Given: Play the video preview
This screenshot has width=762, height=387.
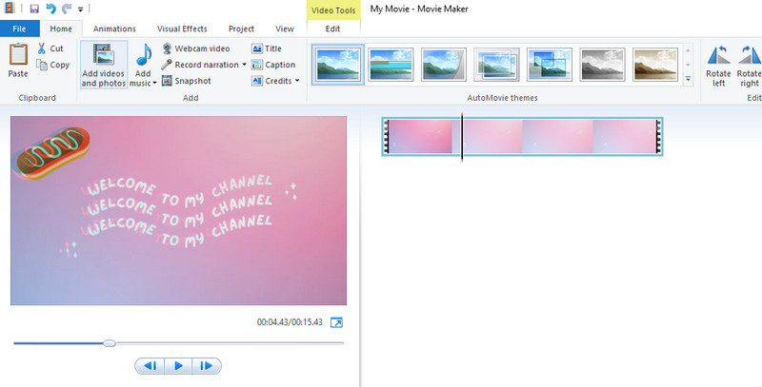Looking at the screenshot, I should pyautogui.click(x=178, y=365).
